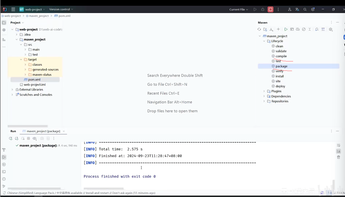Expand the Repositories node in Maven
Image resolution: width=345 pixels, height=197 pixels.
click(x=264, y=101)
